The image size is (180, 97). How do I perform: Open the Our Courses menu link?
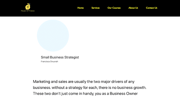pos(114,8)
